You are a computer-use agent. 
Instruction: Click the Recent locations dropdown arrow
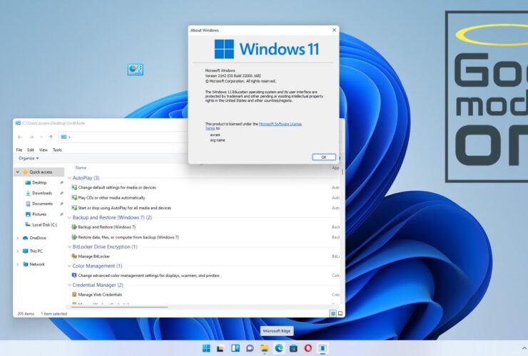(41, 137)
